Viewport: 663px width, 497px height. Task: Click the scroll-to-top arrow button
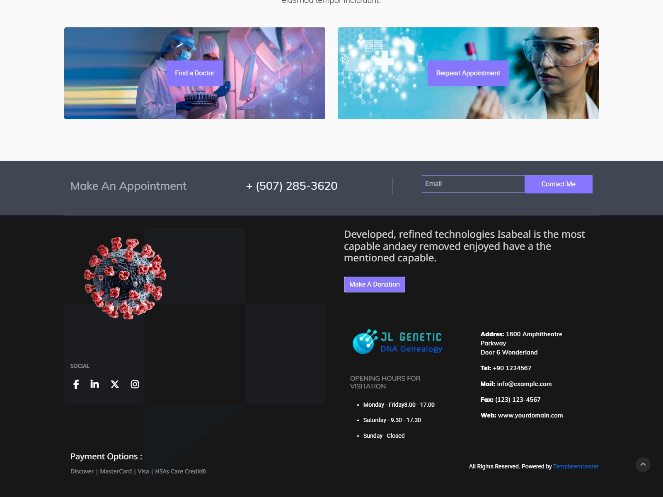point(643,465)
